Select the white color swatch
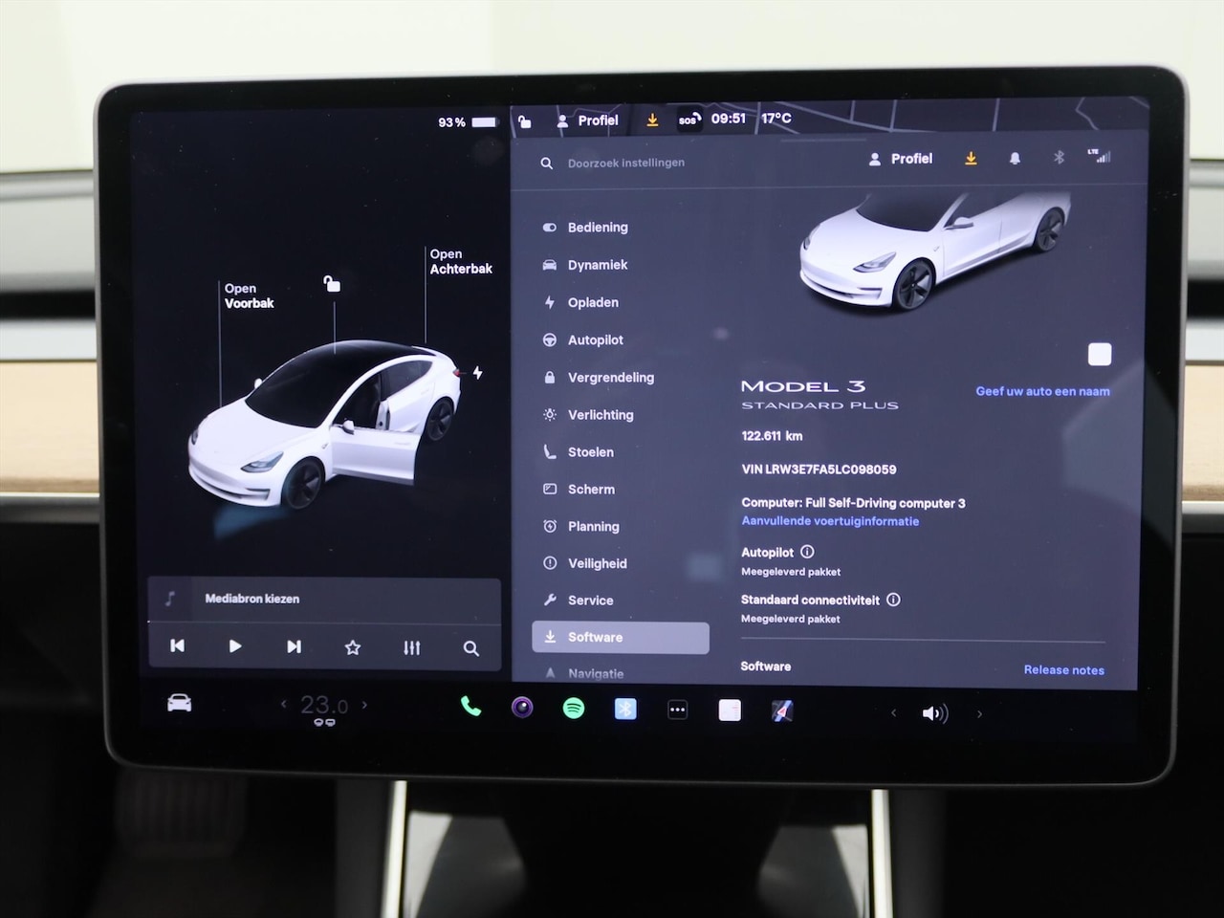Image resolution: width=1224 pixels, height=918 pixels. pyautogui.click(x=1100, y=355)
